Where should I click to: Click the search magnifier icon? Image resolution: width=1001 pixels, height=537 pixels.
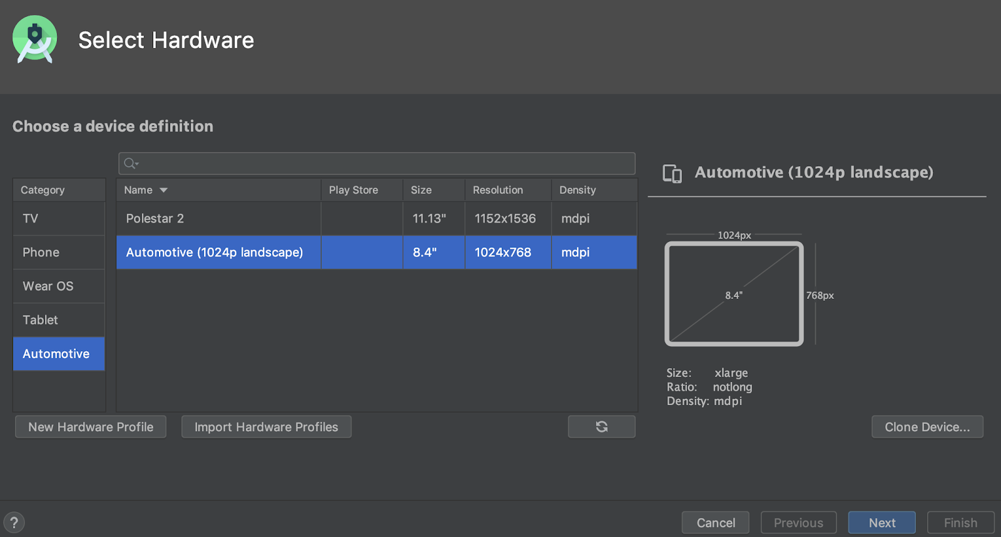point(130,163)
